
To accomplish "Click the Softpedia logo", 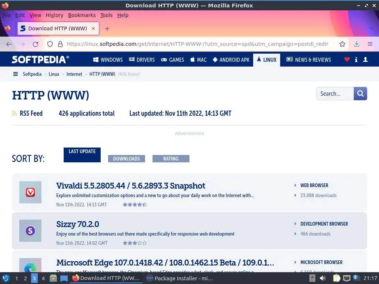I will pos(40,60).
